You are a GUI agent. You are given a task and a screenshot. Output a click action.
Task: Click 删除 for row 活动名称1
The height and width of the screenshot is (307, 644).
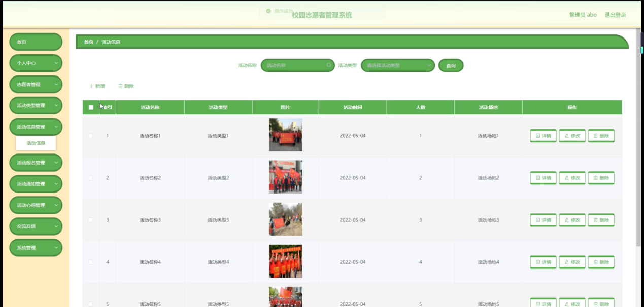click(601, 136)
